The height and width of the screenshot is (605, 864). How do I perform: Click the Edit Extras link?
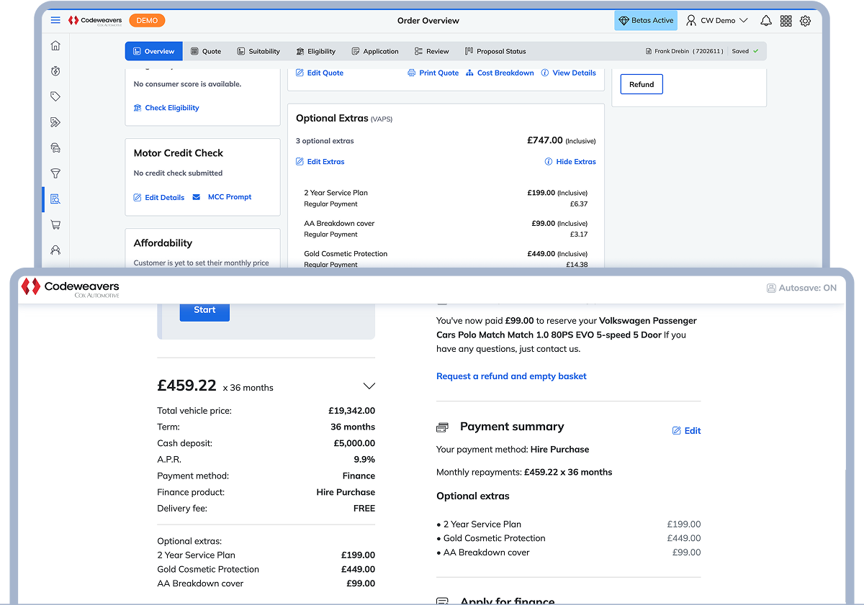pyautogui.click(x=326, y=162)
